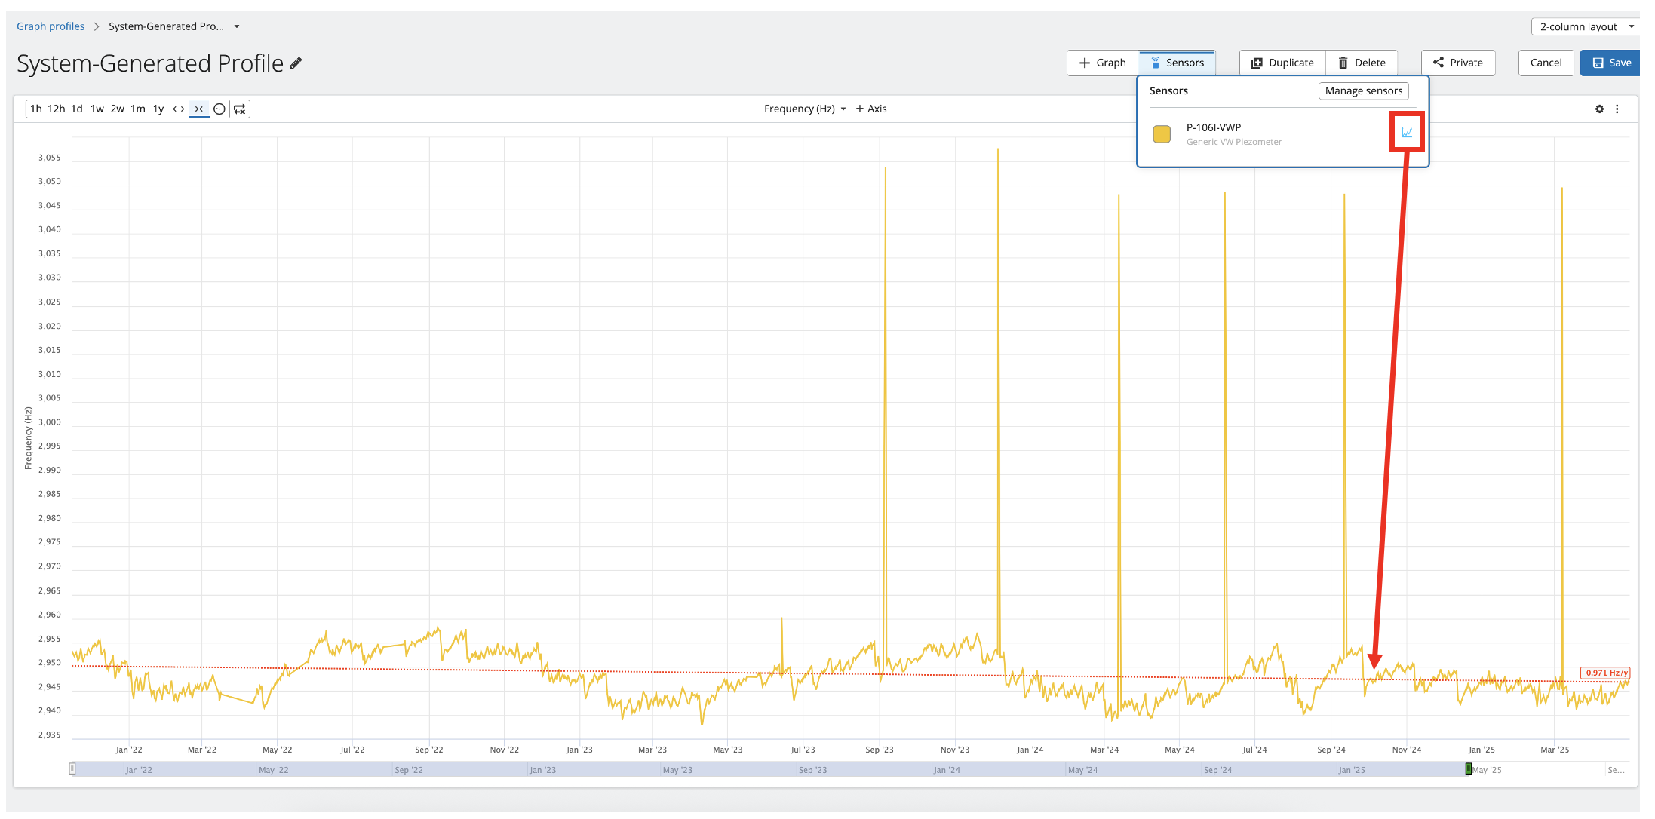Open the 2-column layout dropdown
Image resolution: width=1655 pixels, height=819 pixels.
coord(1585,26)
